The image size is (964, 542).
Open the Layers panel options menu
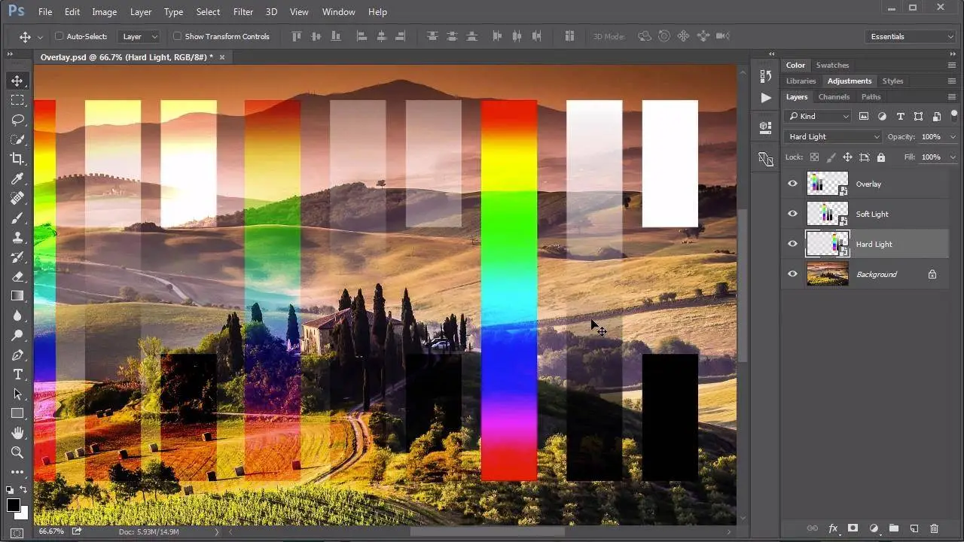(x=952, y=97)
